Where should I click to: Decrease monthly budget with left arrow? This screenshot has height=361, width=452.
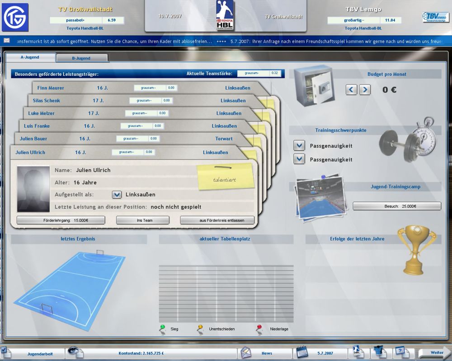pos(352,90)
